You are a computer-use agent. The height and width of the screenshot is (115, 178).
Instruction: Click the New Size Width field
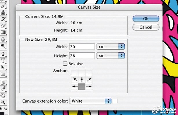coord(82,47)
